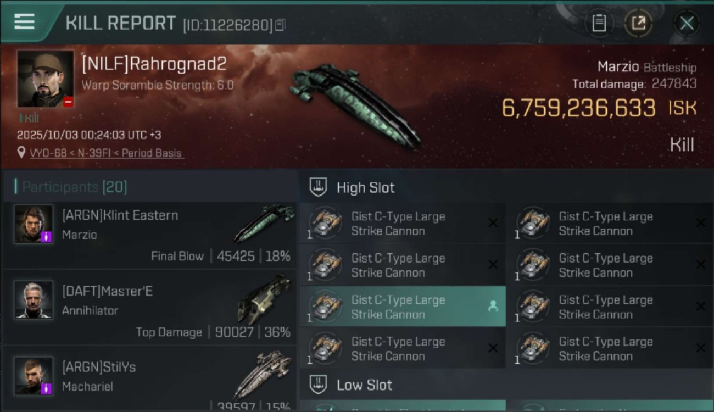
Task: Open StilYs participant portrait
Action: point(34,376)
